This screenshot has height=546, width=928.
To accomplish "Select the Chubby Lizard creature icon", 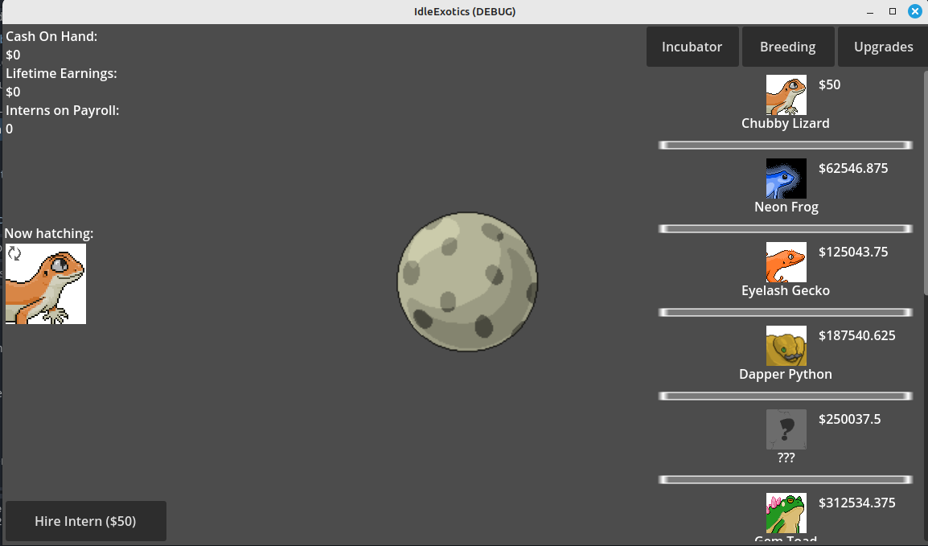I will coord(786,94).
